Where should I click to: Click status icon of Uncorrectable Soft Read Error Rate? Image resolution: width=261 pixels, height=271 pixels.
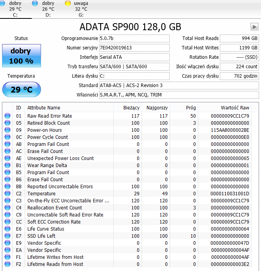click(7, 215)
